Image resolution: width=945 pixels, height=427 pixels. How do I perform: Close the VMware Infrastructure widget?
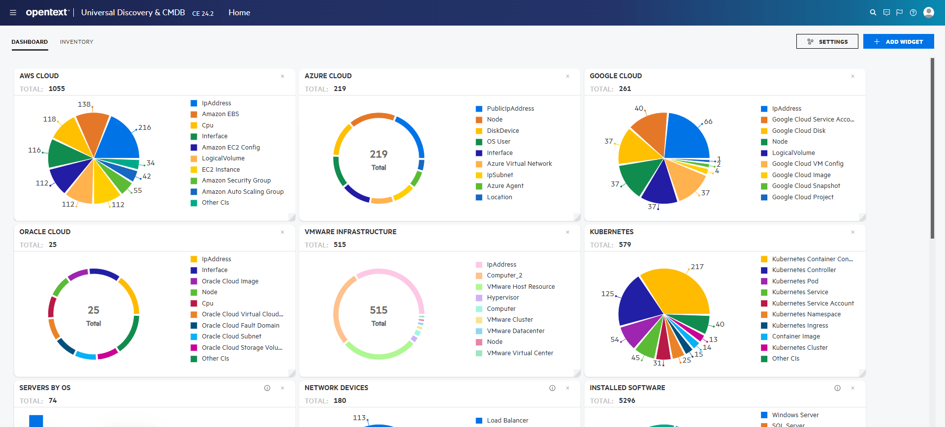(x=567, y=232)
